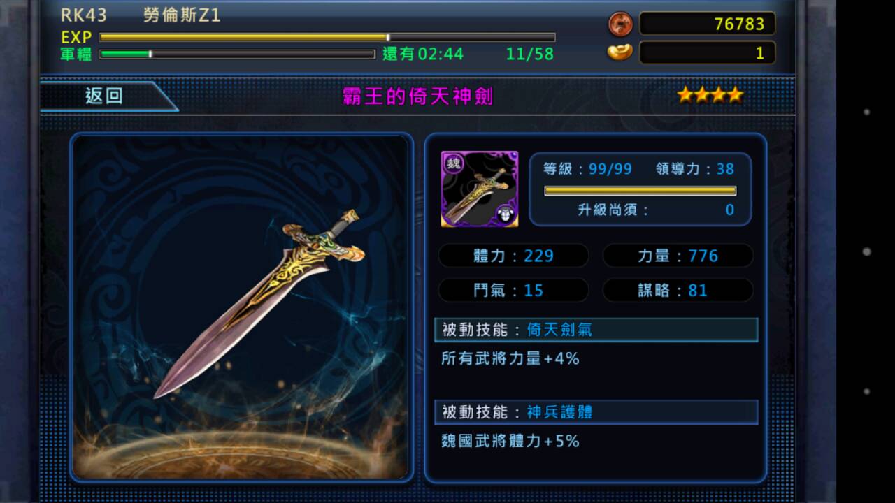Tap the 返回 back button
Screen dimensions: 895x503
[x=105, y=96]
